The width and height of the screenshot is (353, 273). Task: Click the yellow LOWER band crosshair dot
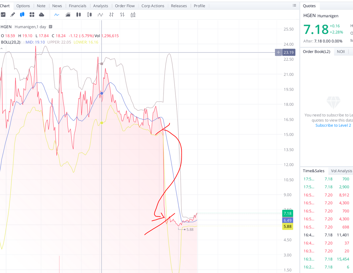coord(102,123)
